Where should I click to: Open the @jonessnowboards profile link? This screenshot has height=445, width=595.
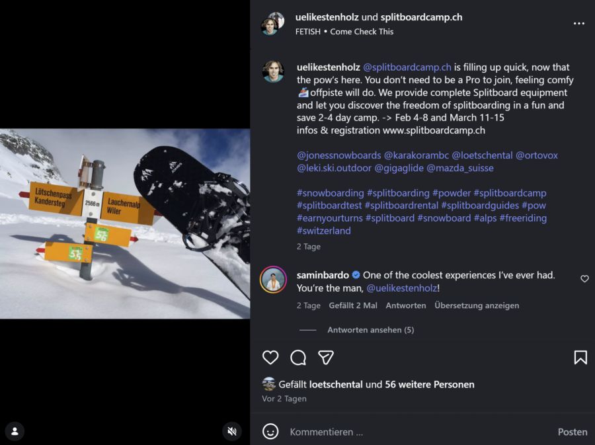[x=338, y=155]
